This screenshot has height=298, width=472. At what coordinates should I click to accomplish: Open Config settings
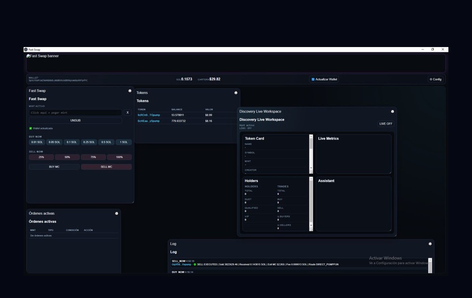click(x=435, y=79)
